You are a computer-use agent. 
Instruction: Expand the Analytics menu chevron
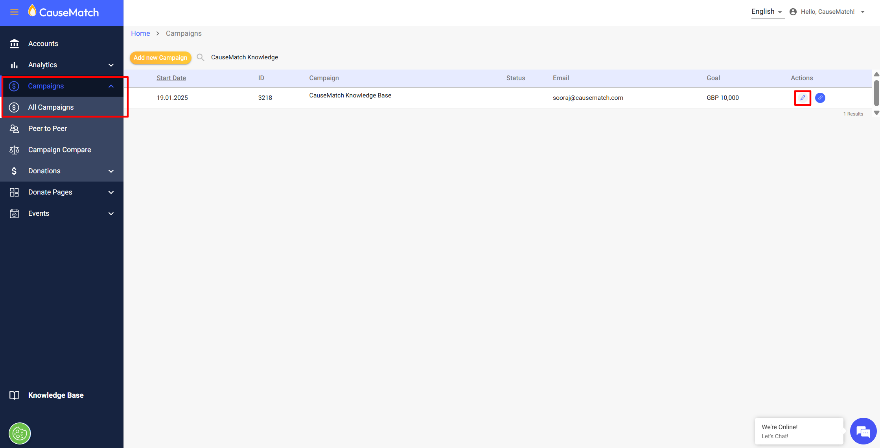(x=111, y=65)
